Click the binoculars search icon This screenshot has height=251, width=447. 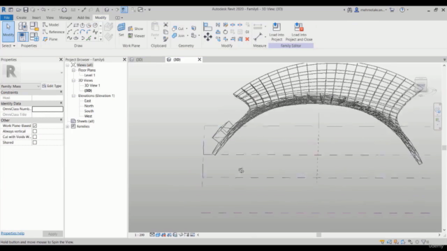349,10
